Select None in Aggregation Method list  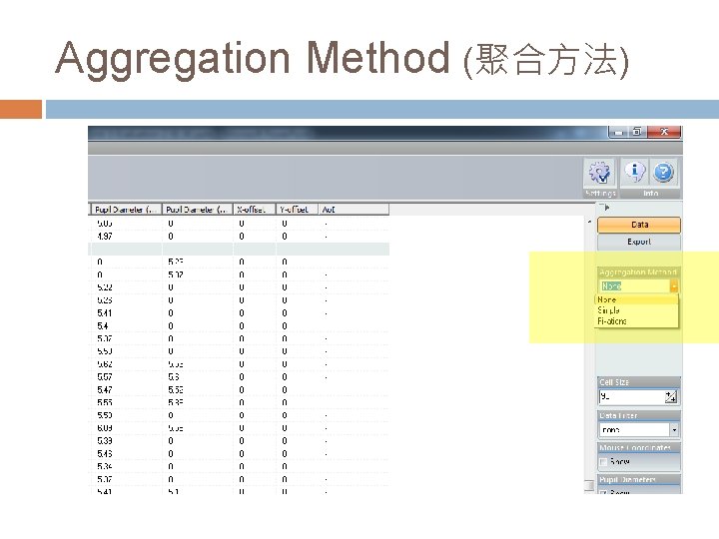point(636,299)
